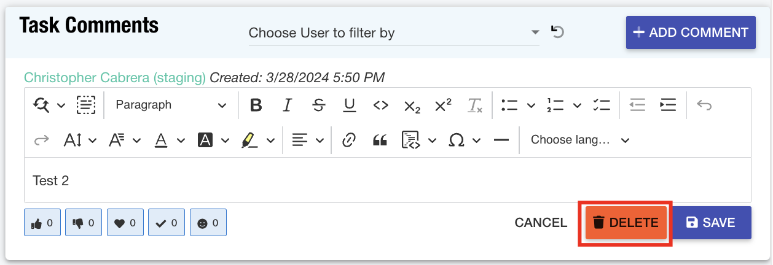This screenshot has height=265, width=773.
Task: Toggle bold formatting
Action: pos(256,105)
